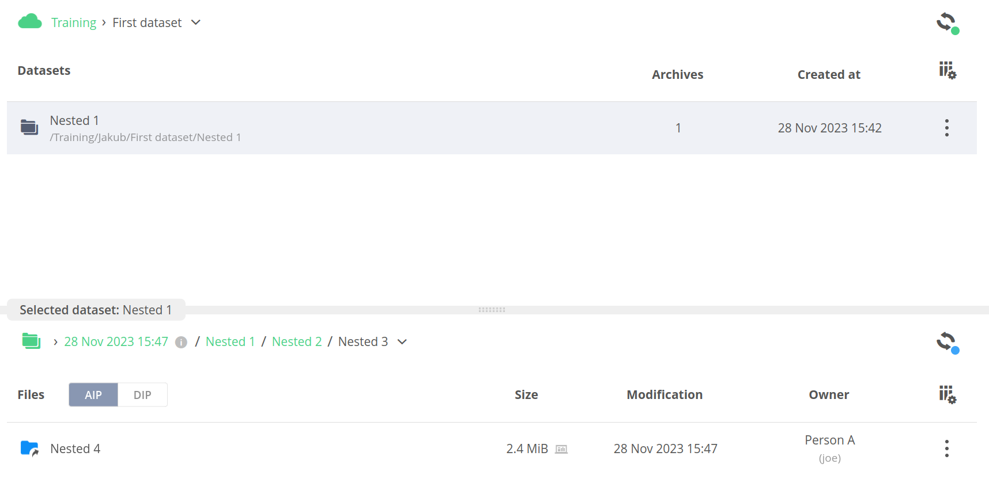Screen dimensions: 989x494
Task: Click the Nested 1 dataset folder icon
Action: click(29, 127)
